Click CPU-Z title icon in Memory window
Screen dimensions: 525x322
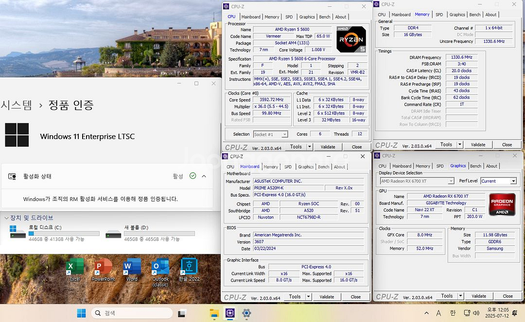(x=376, y=4)
